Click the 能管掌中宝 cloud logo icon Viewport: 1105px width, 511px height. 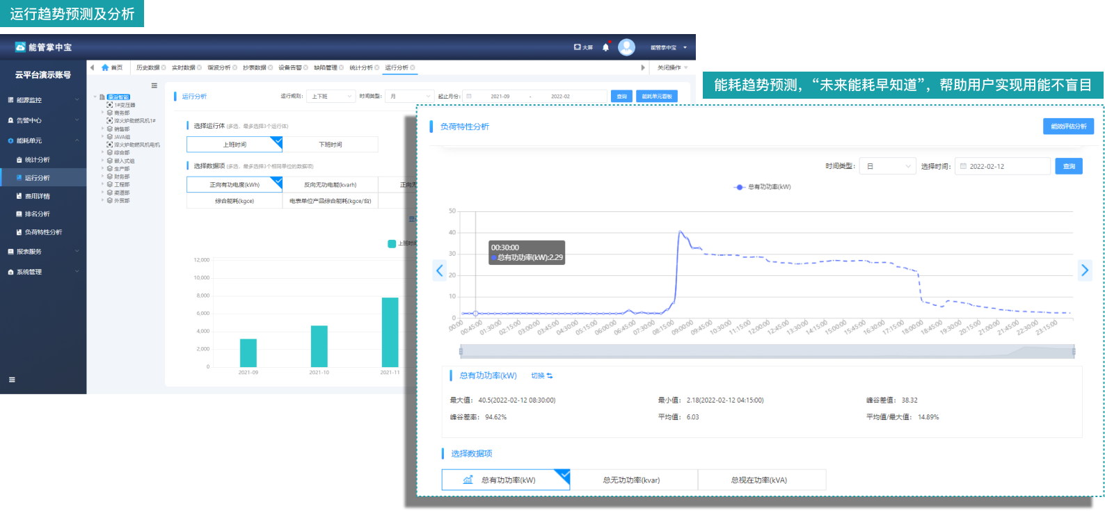tap(20, 47)
